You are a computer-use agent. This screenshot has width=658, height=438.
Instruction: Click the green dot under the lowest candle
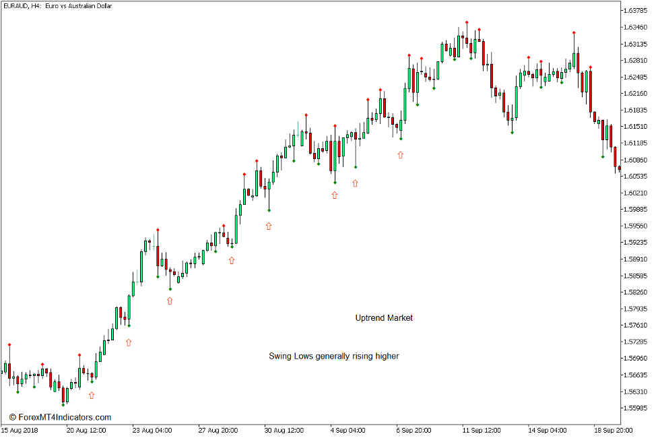(63, 404)
